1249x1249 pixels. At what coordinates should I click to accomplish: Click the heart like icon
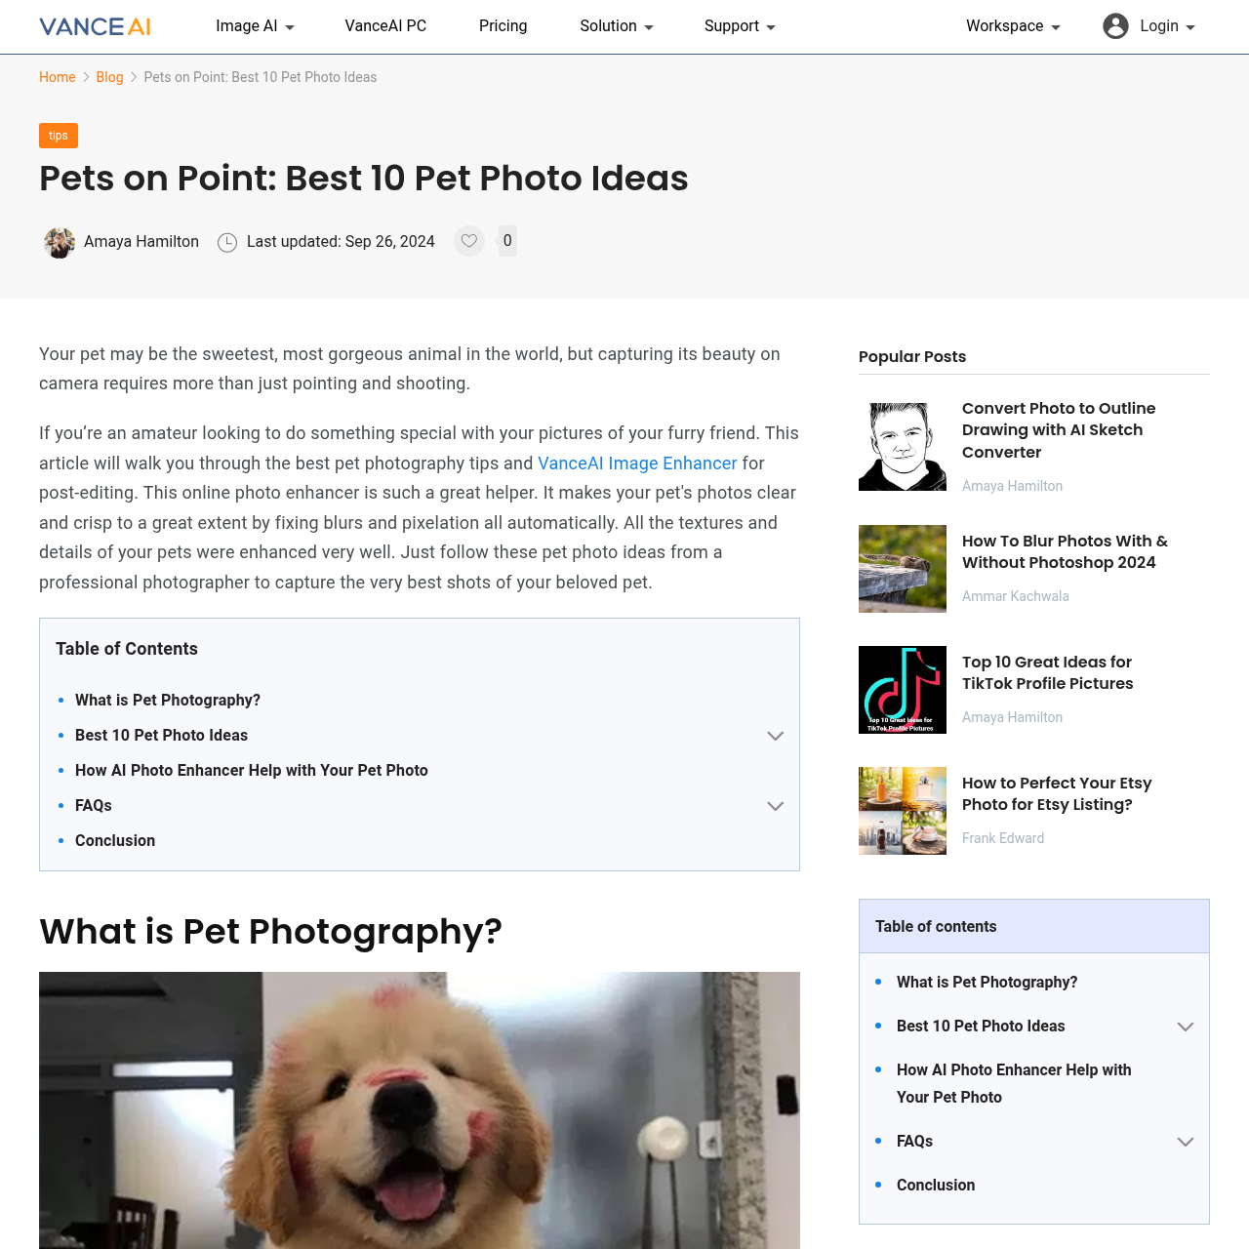[x=469, y=241]
